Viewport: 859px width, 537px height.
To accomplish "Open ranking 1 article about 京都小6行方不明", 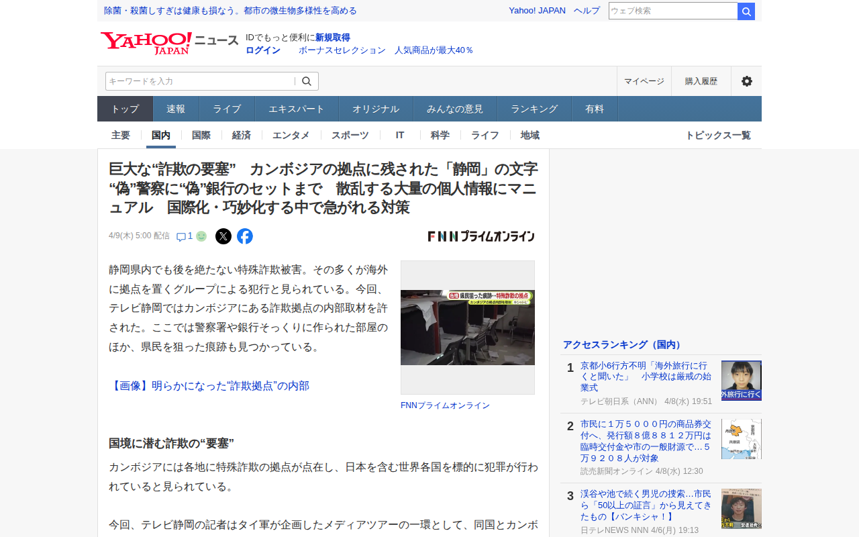I will pyautogui.click(x=645, y=377).
